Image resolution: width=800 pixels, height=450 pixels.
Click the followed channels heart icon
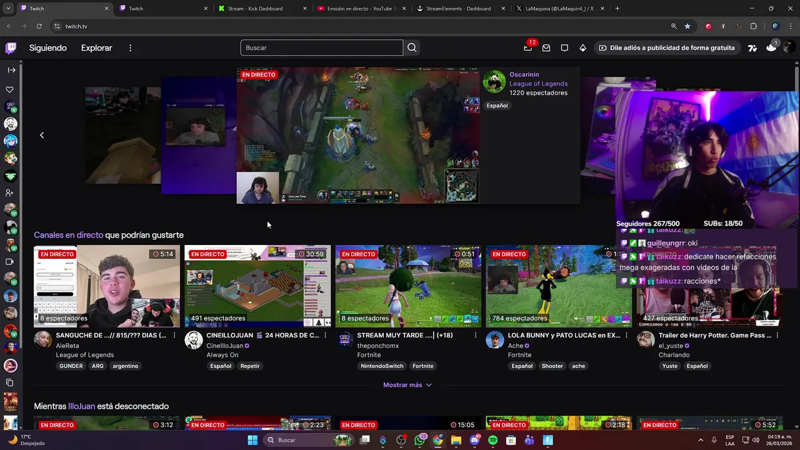click(10, 89)
